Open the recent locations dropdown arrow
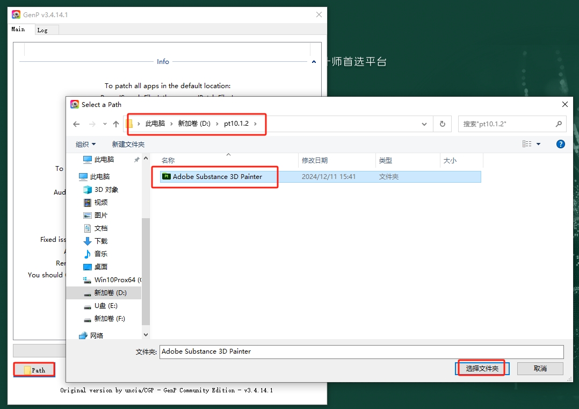The width and height of the screenshot is (579, 409). pos(105,124)
